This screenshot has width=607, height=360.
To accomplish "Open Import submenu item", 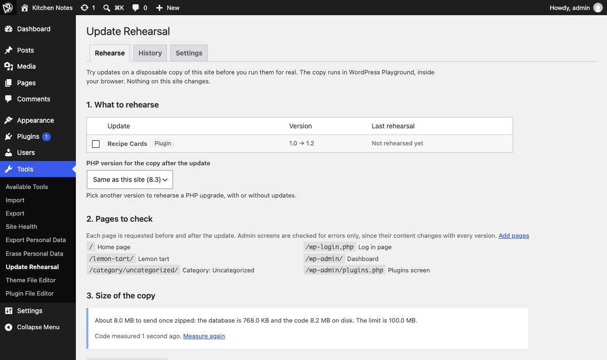I will [x=15, y=200].
